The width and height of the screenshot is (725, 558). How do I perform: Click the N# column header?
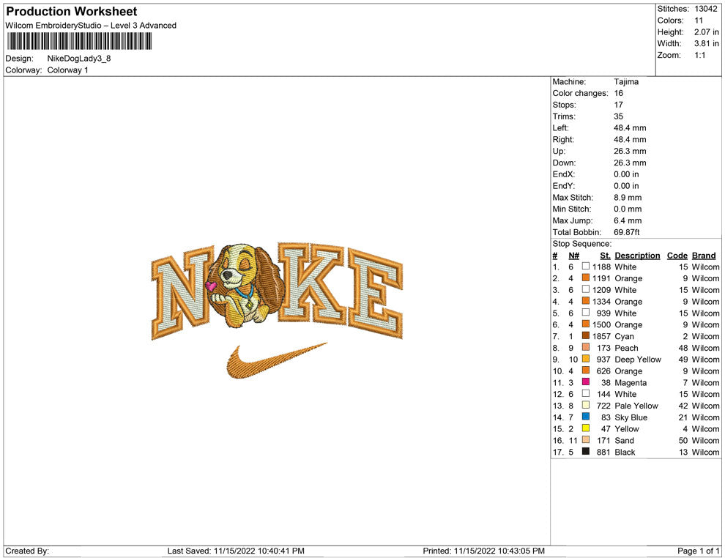tap(574, 256)
